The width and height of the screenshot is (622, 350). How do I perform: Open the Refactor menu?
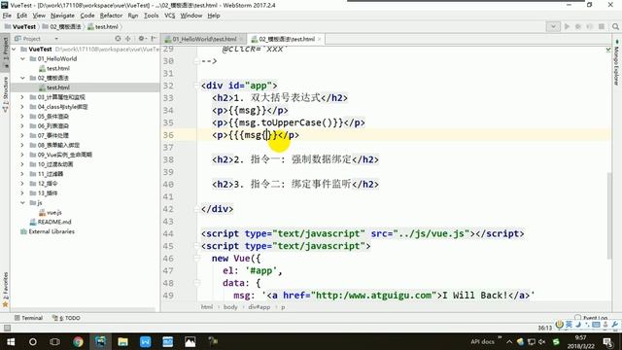(111, 16)
